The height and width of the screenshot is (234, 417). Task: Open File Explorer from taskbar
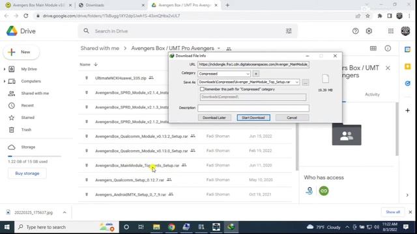point(156,227)
